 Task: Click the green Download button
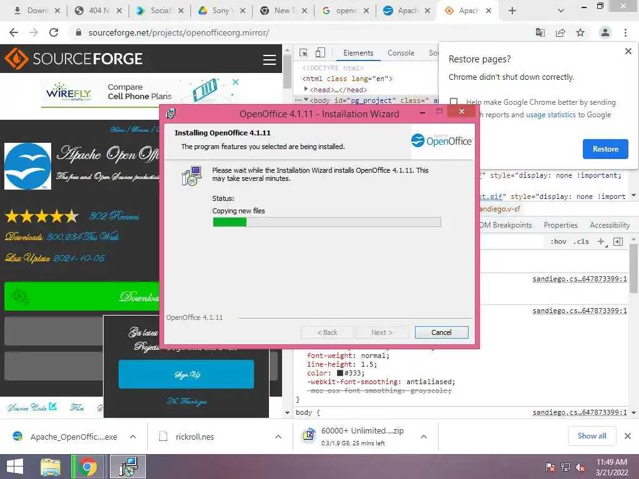(x=82, y=296)
